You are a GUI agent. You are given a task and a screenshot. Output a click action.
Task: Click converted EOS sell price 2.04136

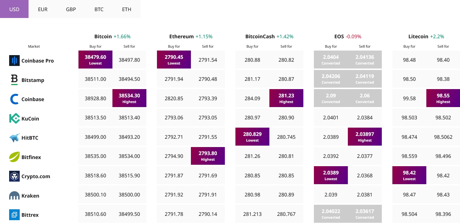[x=365, y=60]
